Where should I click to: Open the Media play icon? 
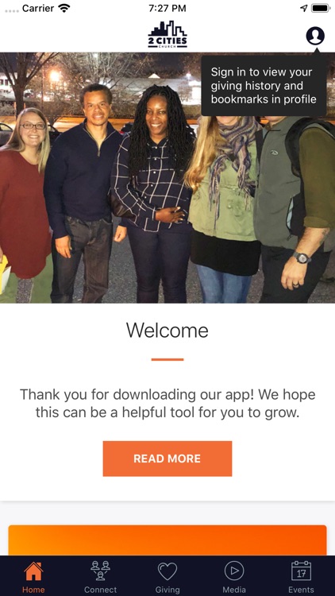234,571
